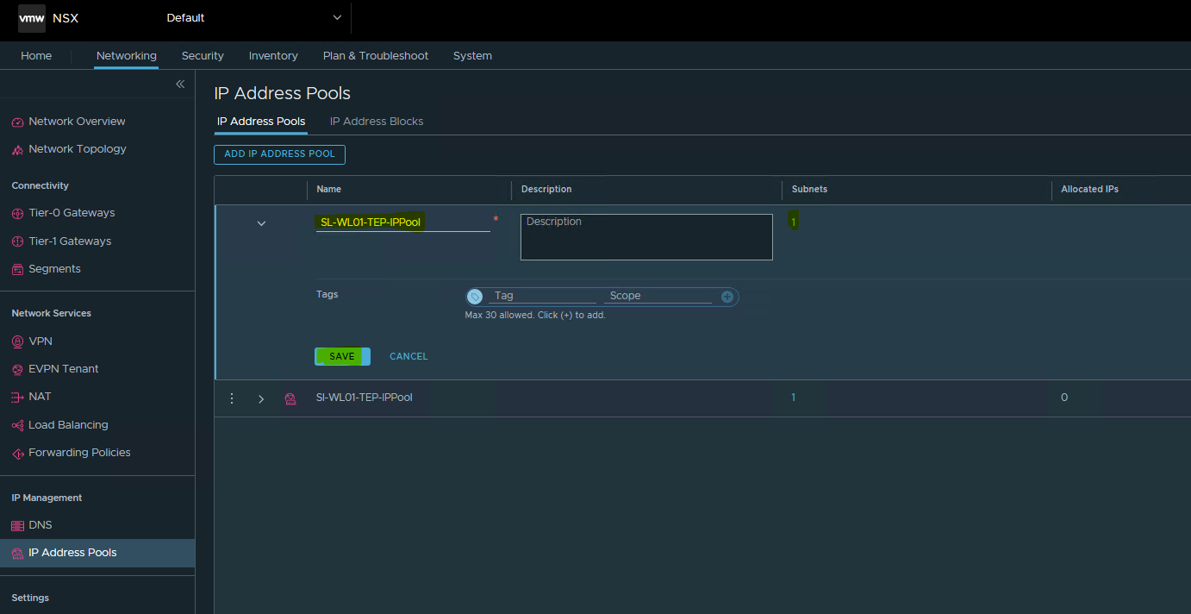
Task: Cancel editing the IP pool
Action: coord(408,356)
